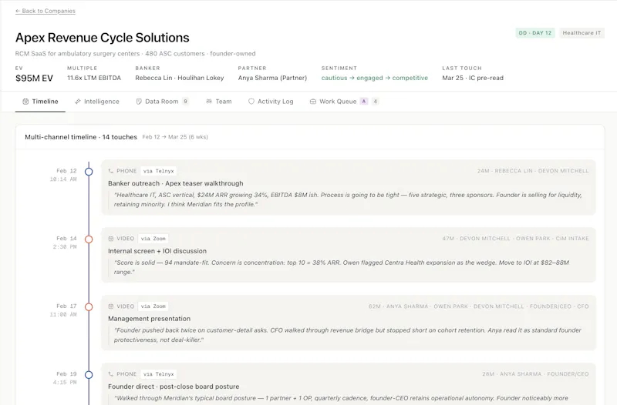The height and width of the screenshot is (405, 617).
Task: Go back via Back to Companies link
Action: 46,11
